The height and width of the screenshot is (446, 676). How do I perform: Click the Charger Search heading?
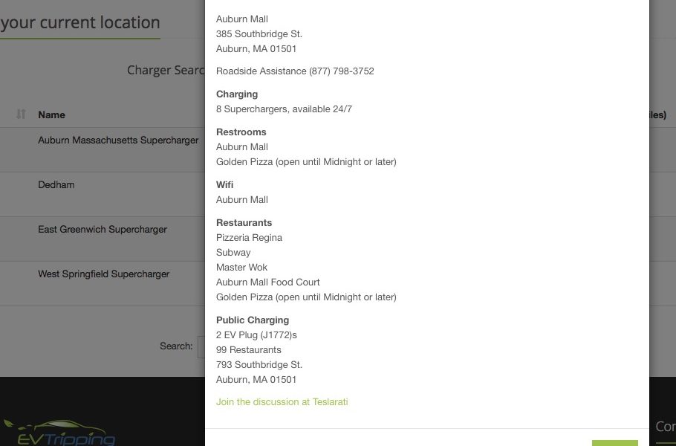[166, 70]
